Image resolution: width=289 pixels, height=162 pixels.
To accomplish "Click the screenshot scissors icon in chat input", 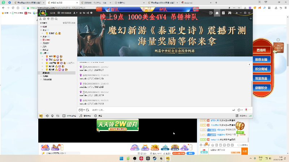I will pyautogui.click(x=80, y=110).
